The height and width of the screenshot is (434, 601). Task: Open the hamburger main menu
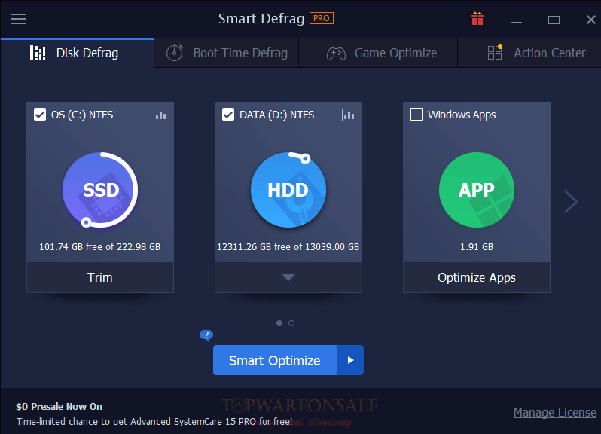18,19
